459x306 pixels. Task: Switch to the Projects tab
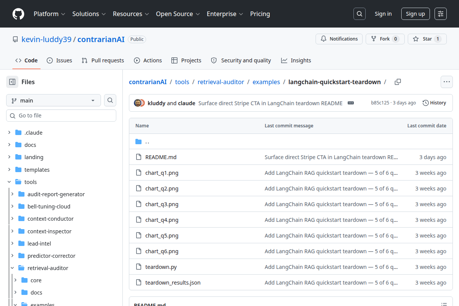[186, 60]
